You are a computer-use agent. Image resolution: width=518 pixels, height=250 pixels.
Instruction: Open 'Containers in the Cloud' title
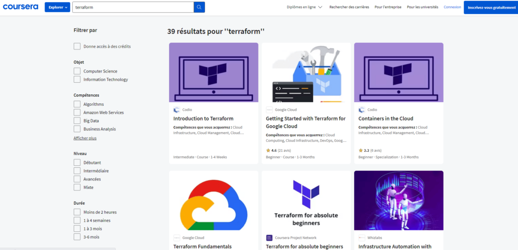[x=385, y=118]
